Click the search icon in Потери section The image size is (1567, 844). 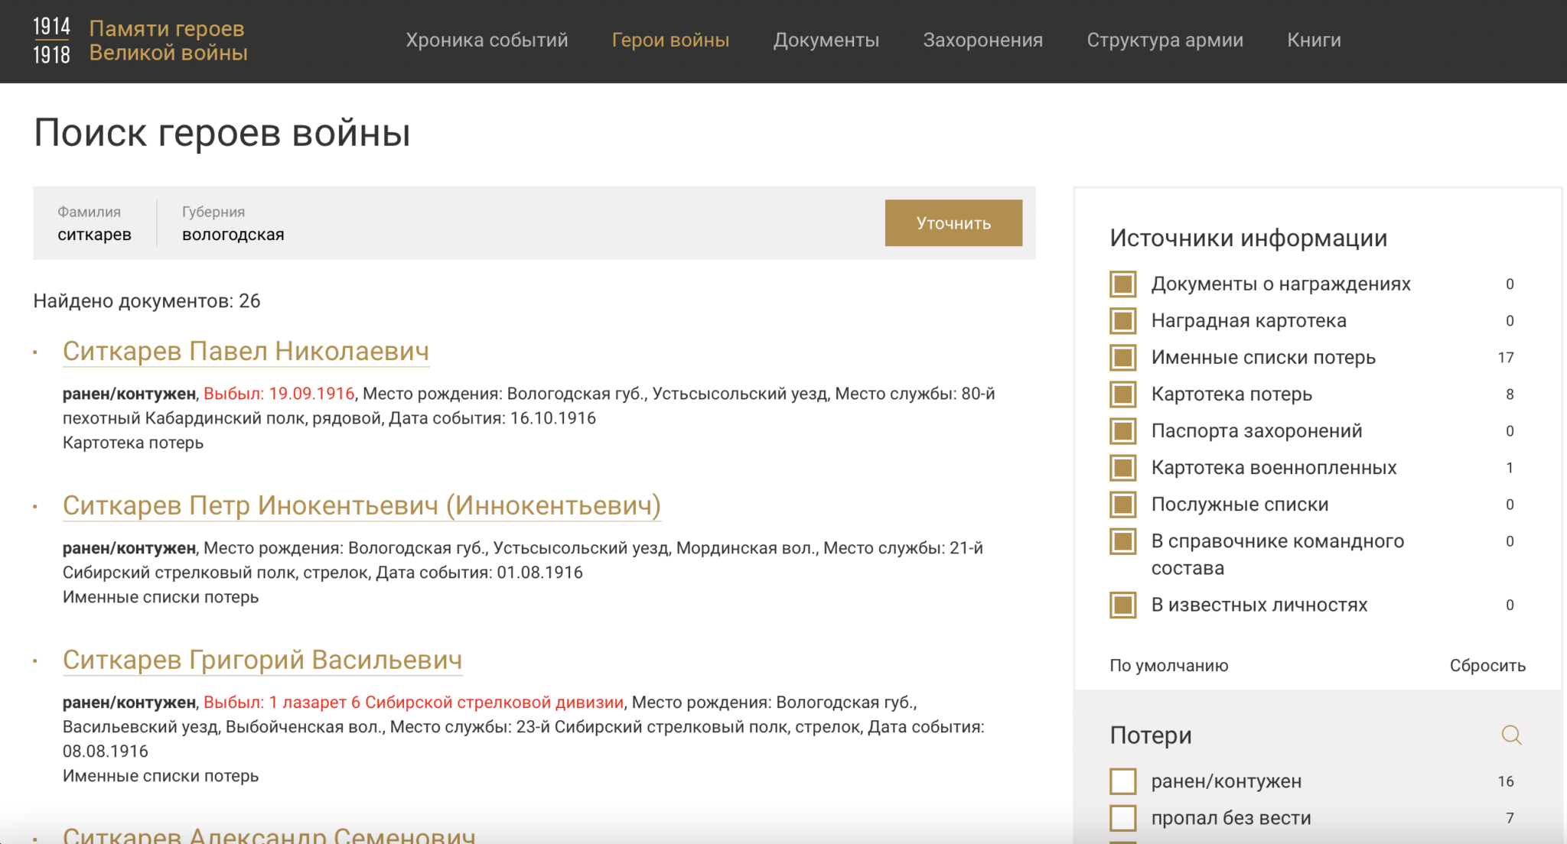(x=1510, y=735)
